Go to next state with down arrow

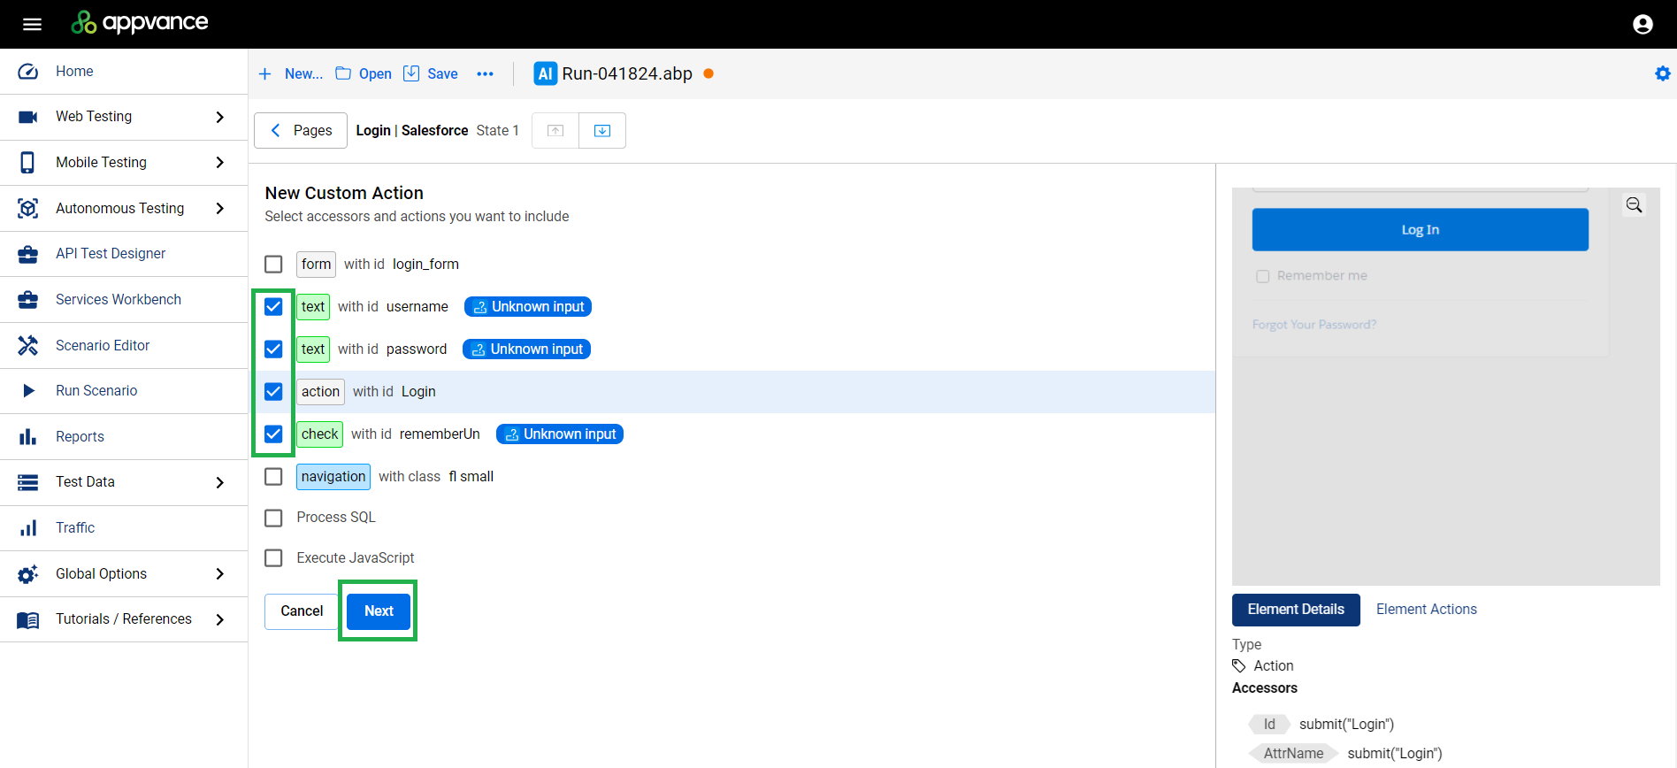tap(602, 131)
